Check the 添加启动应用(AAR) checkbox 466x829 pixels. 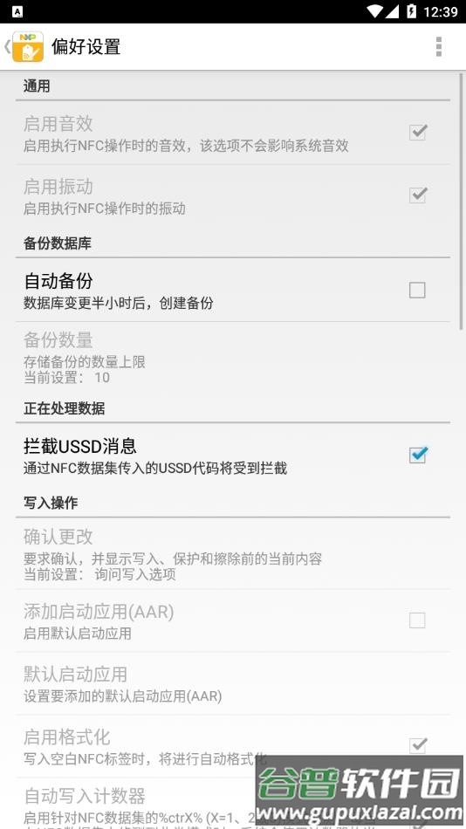417,620
